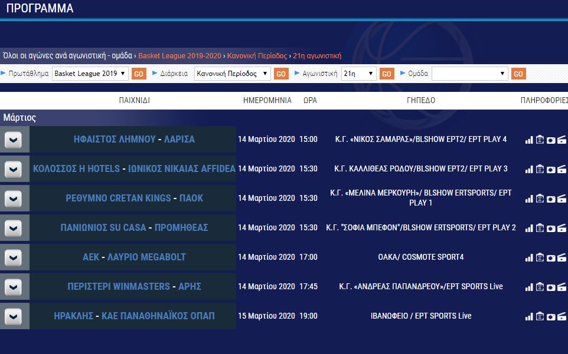Image resolution: width=568 pixels, height=354 pixels.
Task: Expand the Ήφαιστος Λήμνου - Λάρισα row
Action: [13, 140]
